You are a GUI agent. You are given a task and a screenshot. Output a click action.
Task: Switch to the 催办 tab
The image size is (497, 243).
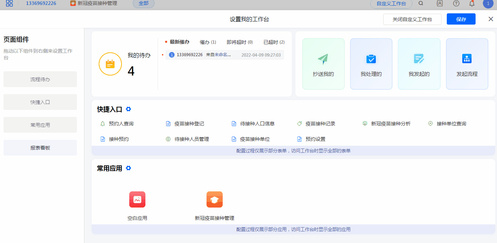pyautogui.click(x=208, y=42)
